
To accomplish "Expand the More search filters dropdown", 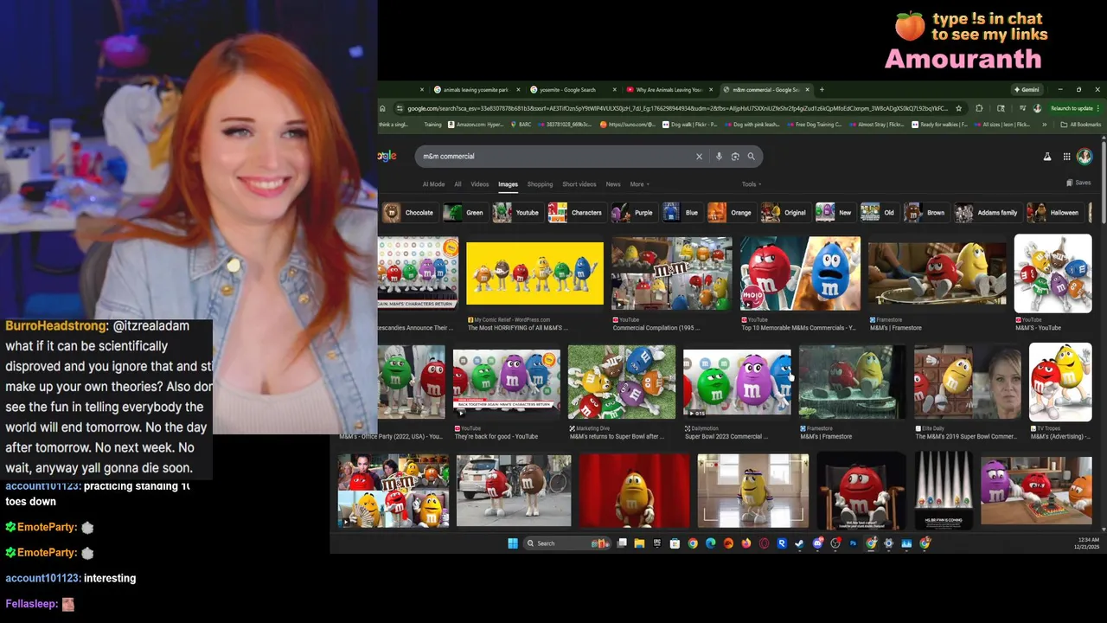I will (639, 184).
